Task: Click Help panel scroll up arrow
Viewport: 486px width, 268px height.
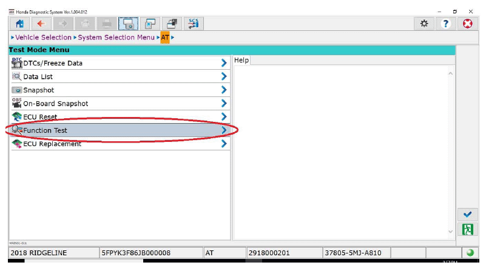Action: [450, 74]
